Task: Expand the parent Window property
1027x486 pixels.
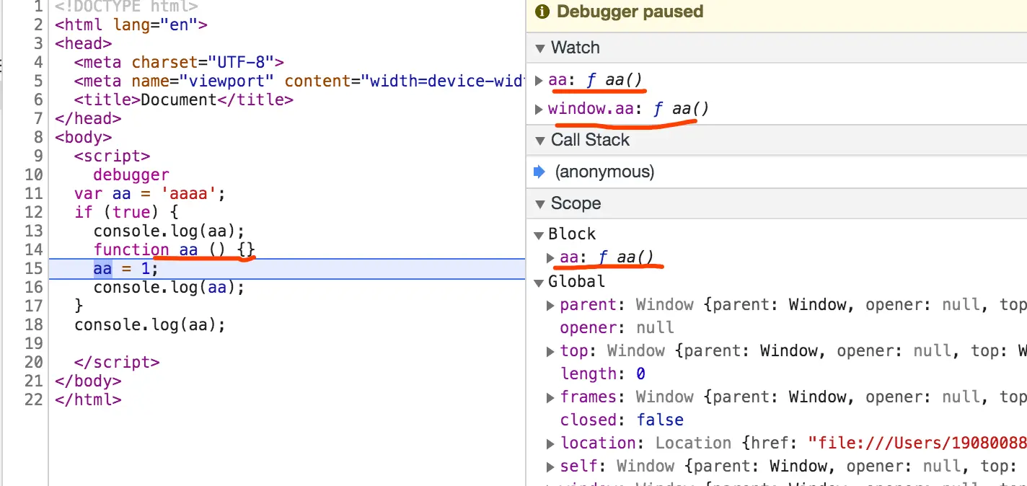Action: point(550,304)
